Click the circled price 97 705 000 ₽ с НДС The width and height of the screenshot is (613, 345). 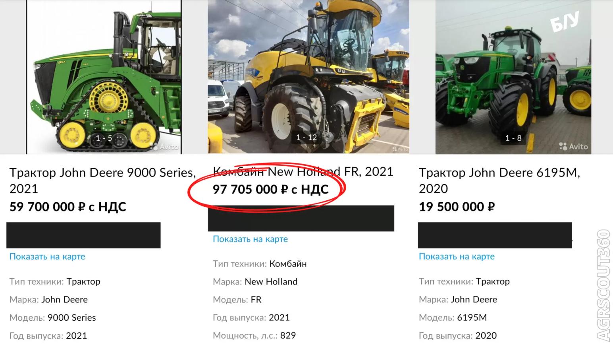pos(271,189)
